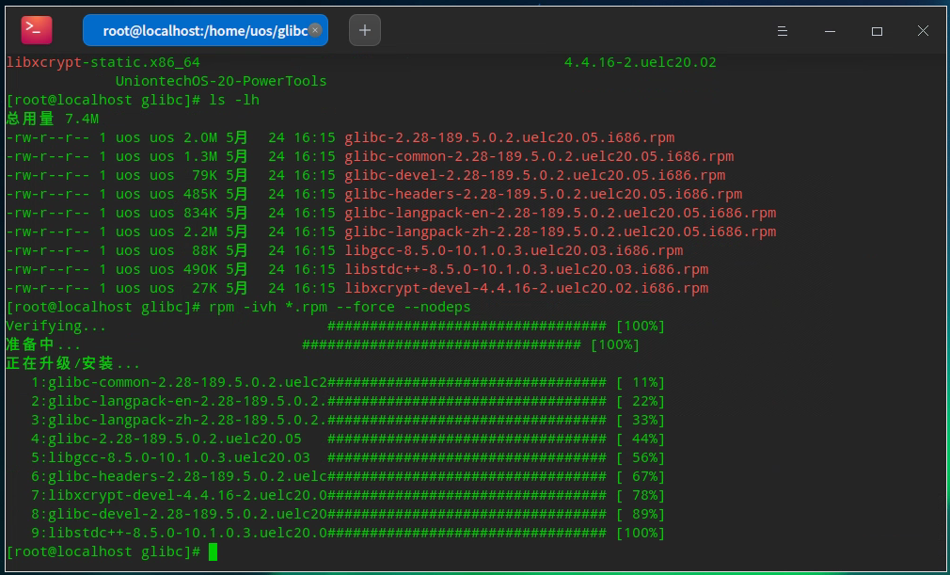The image size is (950, 575).
Task: Click the libxcrypt-devel rpm file name in listing
Action: tap(526, 288)
